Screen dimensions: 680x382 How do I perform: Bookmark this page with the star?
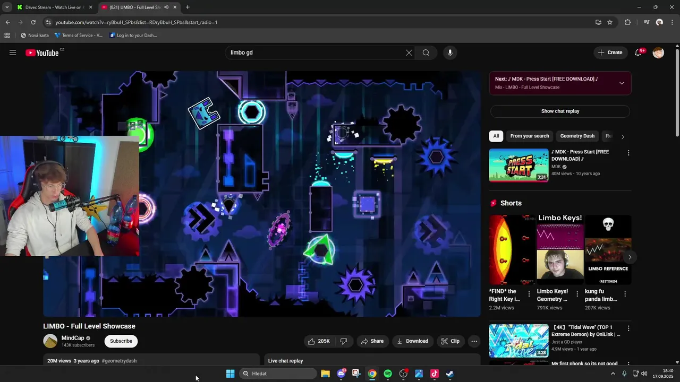pos(610,22)
